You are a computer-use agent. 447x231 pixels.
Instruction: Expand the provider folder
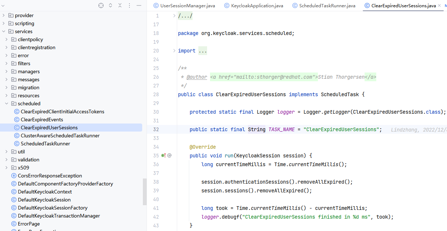(4, 15)
